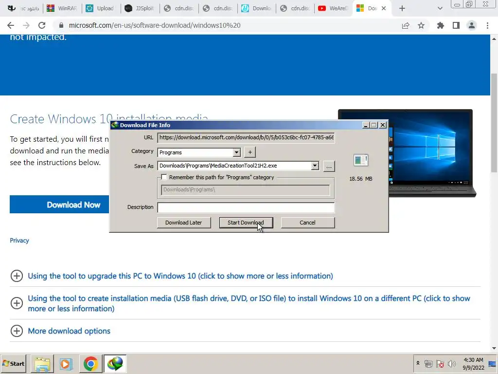Open Chrome three-dot menu

[x=487, y=25]
